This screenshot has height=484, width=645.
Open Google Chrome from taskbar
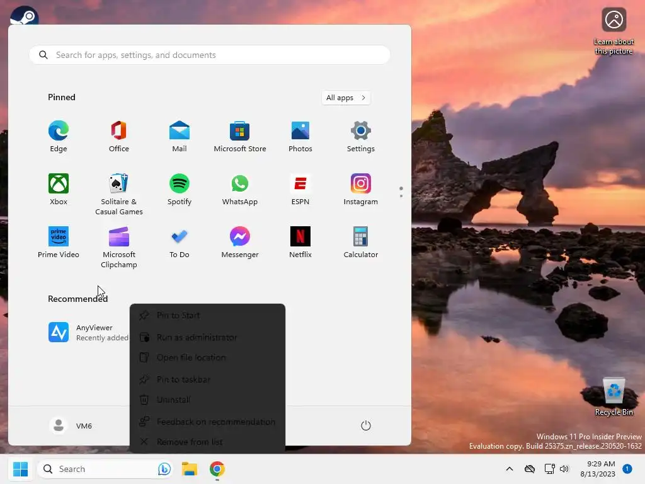[217, 469]
